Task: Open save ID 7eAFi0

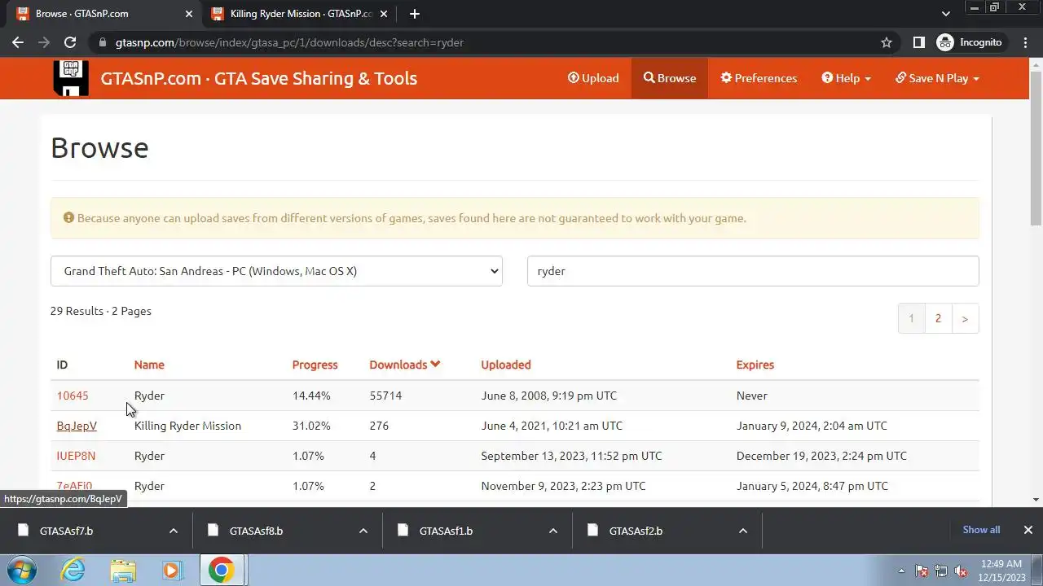Action: (x=74, y=486)
